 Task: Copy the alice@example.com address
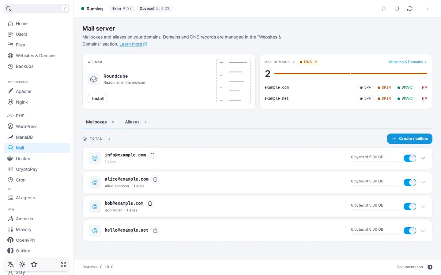(155, 179)
